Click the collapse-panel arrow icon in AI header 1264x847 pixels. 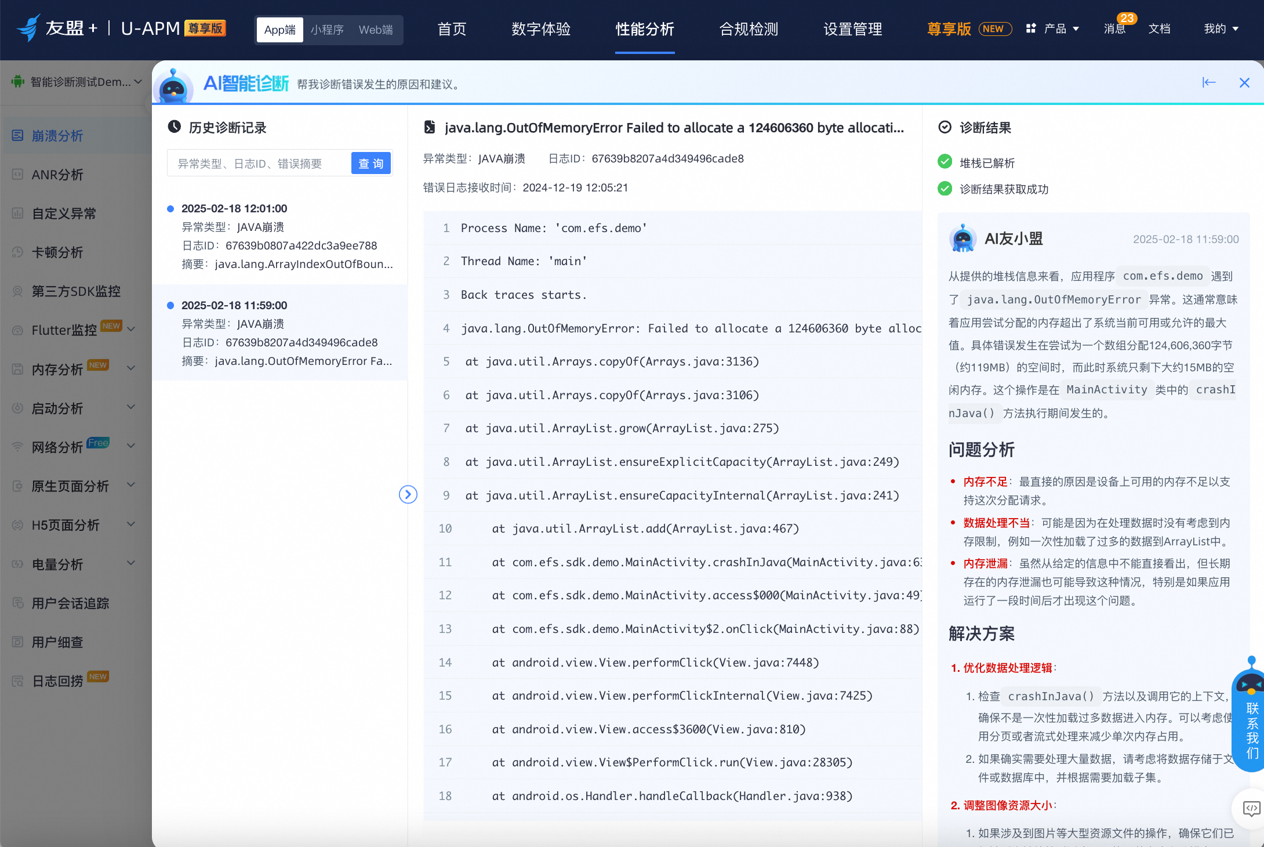[1208, 83]
